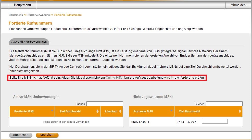Sort active table by Löschen arrows
Screen dimensions: 252x140
point(120,111)
